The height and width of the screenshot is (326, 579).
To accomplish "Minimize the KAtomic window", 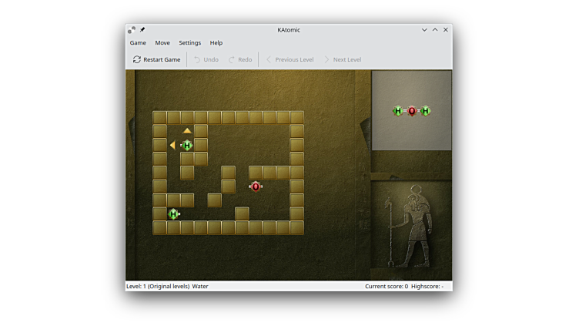I will pyautogui.click(x=424, y=30).
